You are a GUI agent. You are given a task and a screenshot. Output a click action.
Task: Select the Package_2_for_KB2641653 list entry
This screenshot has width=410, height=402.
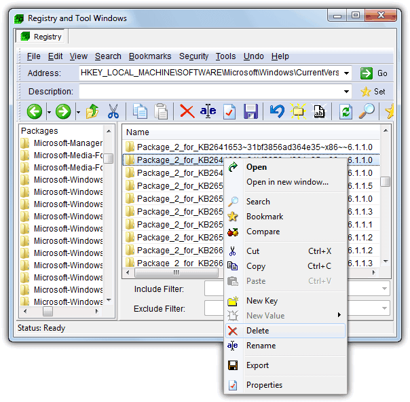251,147
